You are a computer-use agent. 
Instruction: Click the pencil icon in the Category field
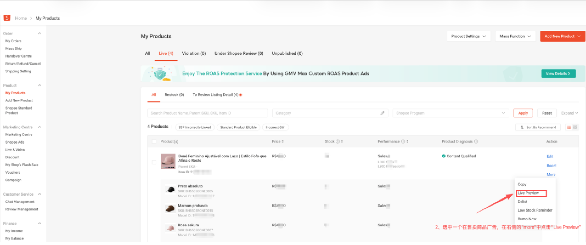382,113
